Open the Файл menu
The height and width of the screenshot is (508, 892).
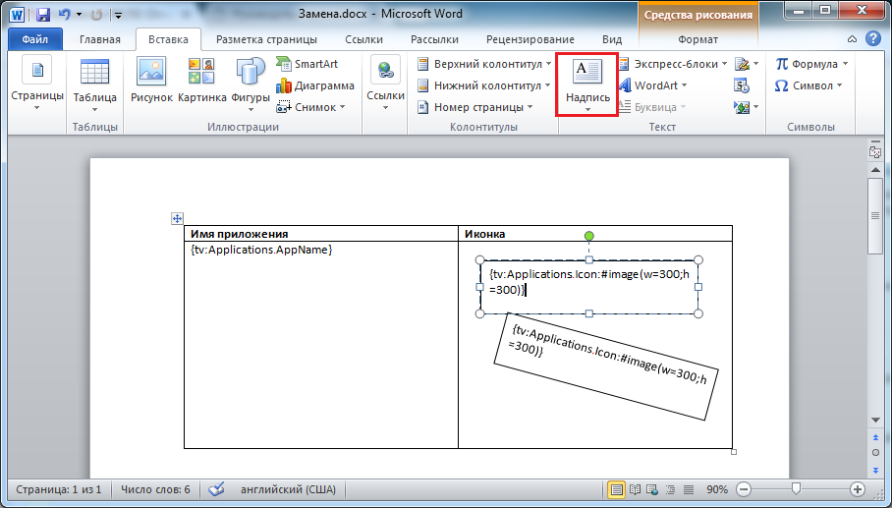pos(34,40)
